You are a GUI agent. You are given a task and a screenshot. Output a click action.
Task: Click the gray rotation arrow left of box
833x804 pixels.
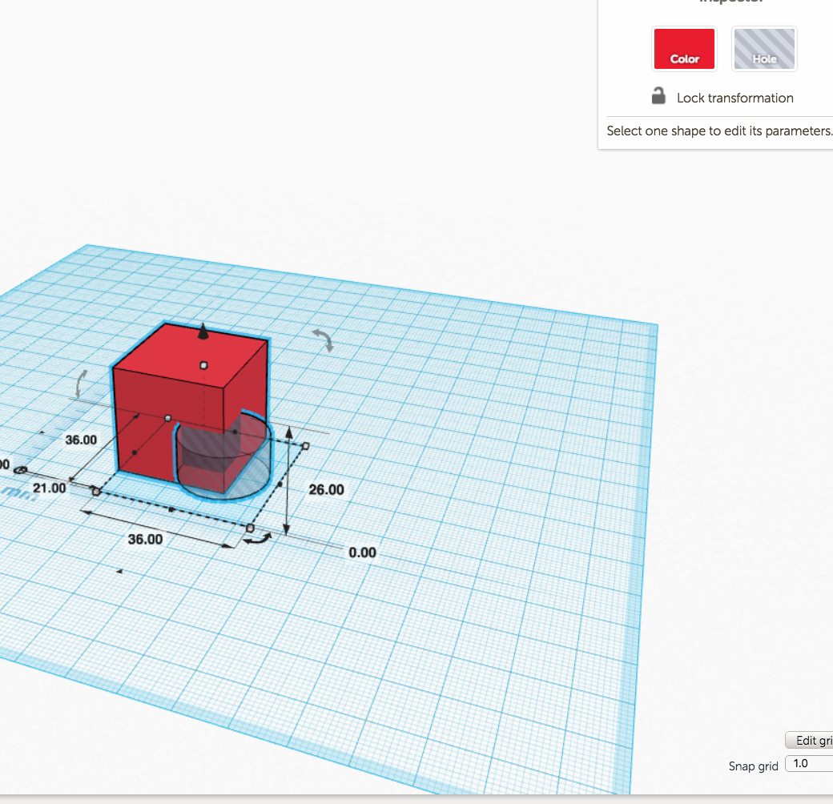[80, 384]
